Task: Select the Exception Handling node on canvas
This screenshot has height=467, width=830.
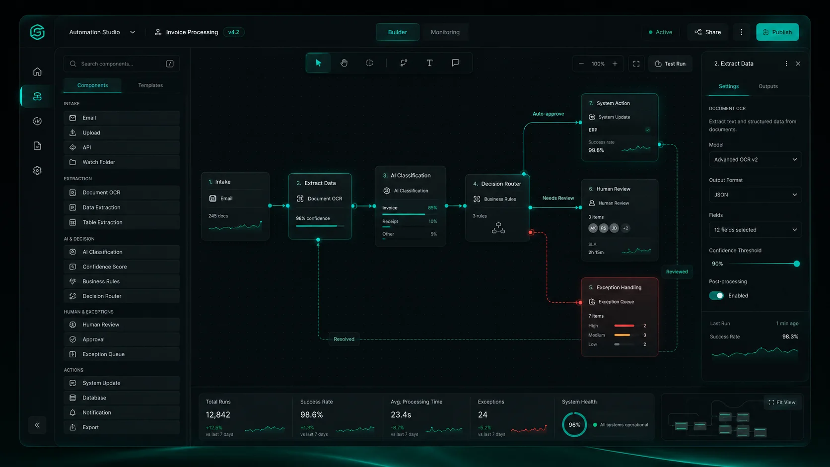Action: click(620, 317)
